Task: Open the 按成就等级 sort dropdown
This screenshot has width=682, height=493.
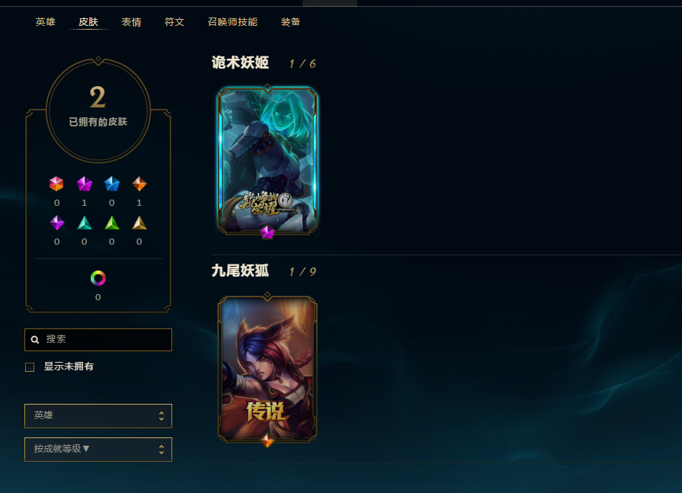Action: point(98,449)
